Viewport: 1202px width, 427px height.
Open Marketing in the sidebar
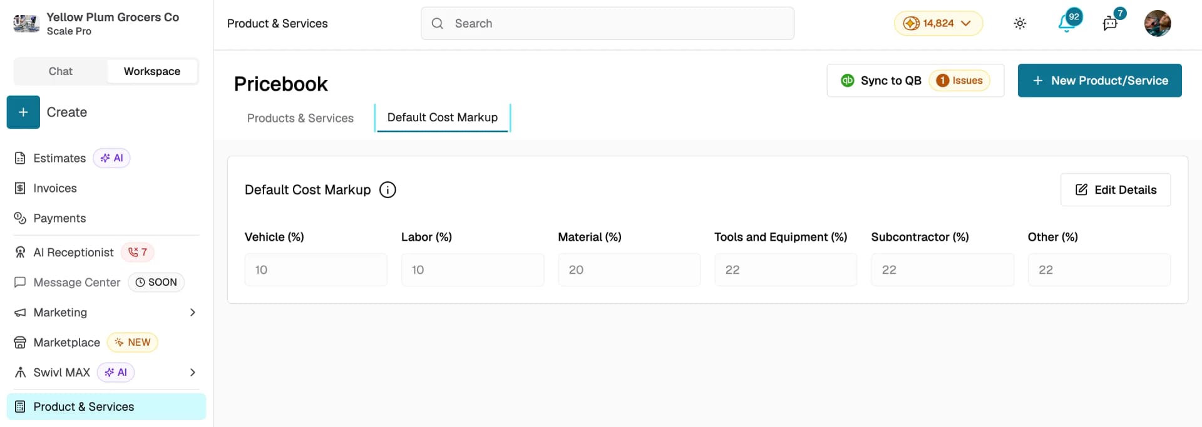[60, 313]
